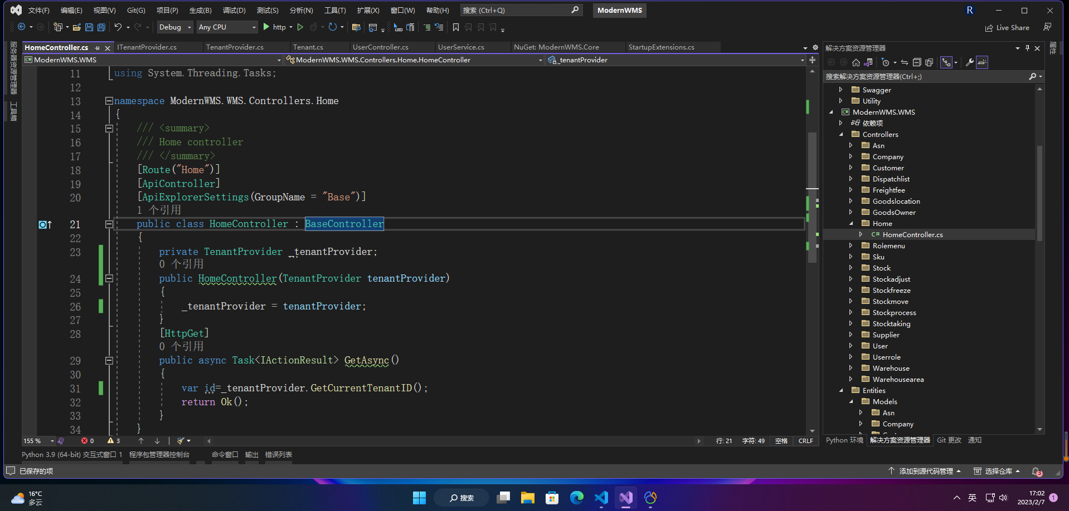Click the Save icon in the toolbar
Image resolution: width=1069 pixels, height=511 pixels.
pos(89,27)
